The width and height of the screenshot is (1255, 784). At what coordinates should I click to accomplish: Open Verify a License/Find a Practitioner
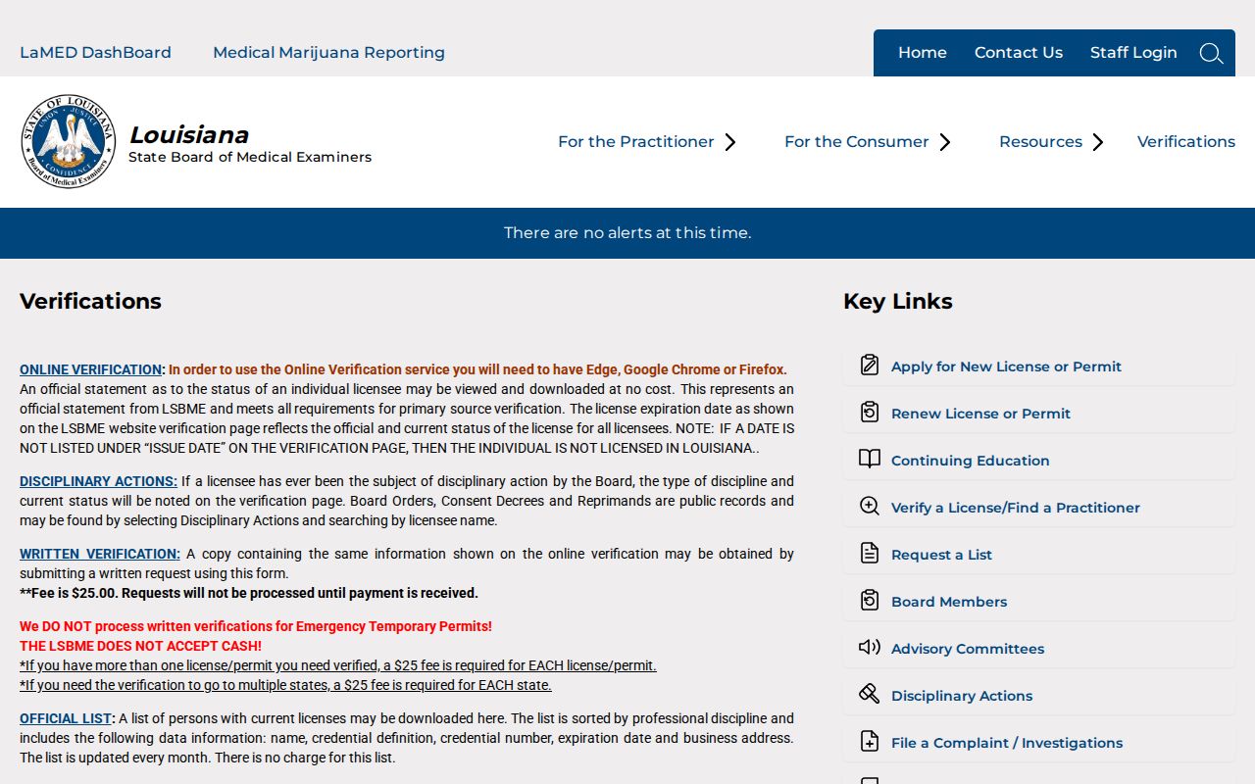pos(1016,508)
